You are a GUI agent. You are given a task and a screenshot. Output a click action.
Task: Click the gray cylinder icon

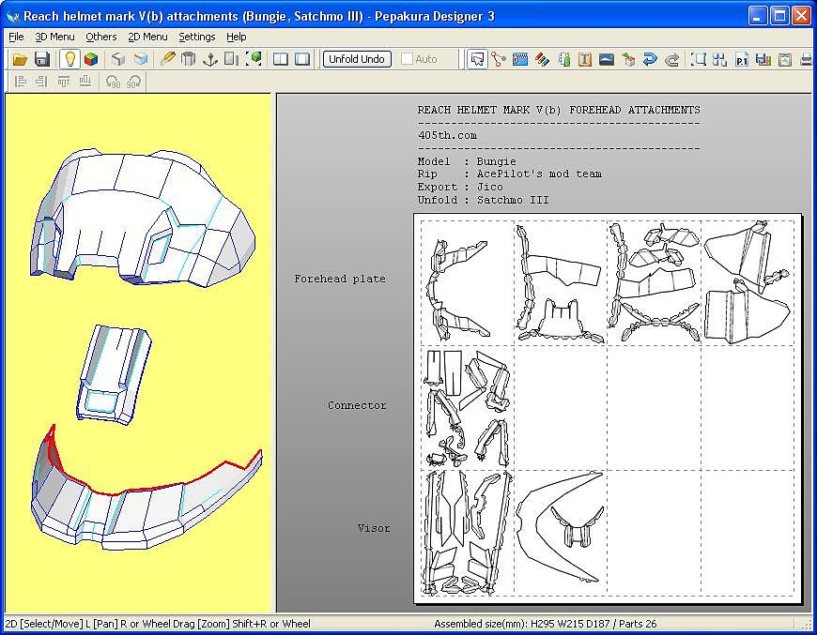[188, 59]
